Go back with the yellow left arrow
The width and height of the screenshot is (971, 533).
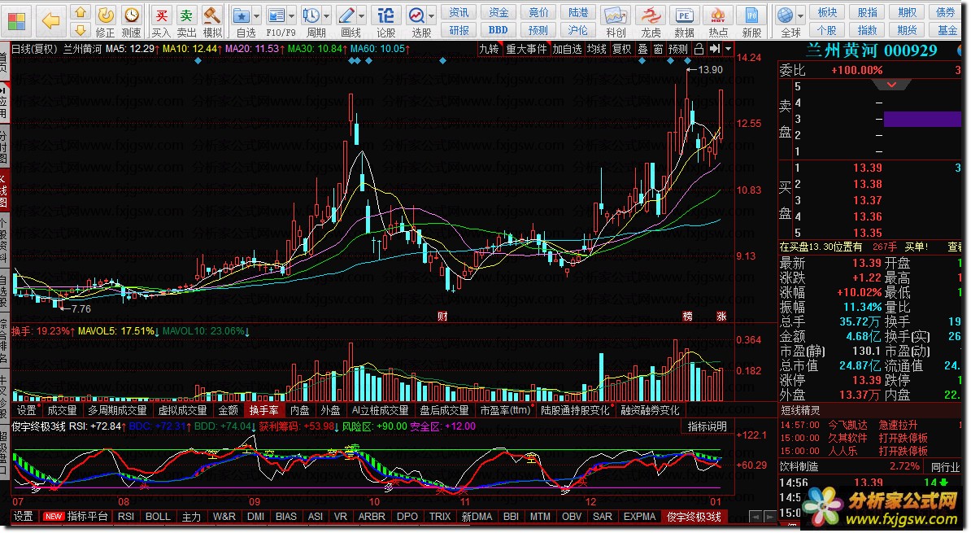coord(50,21)
